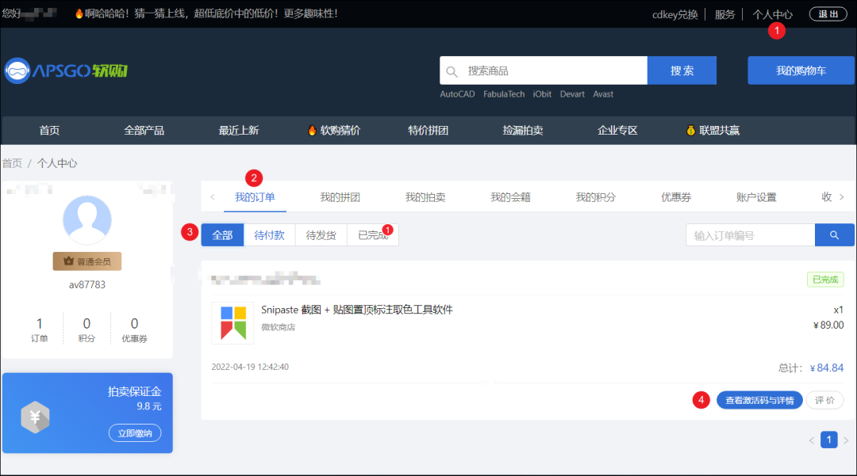Viewport: 857px width, 476px height.
Task: Click the APSGO软购 logo icon
Action: point(17,70)
